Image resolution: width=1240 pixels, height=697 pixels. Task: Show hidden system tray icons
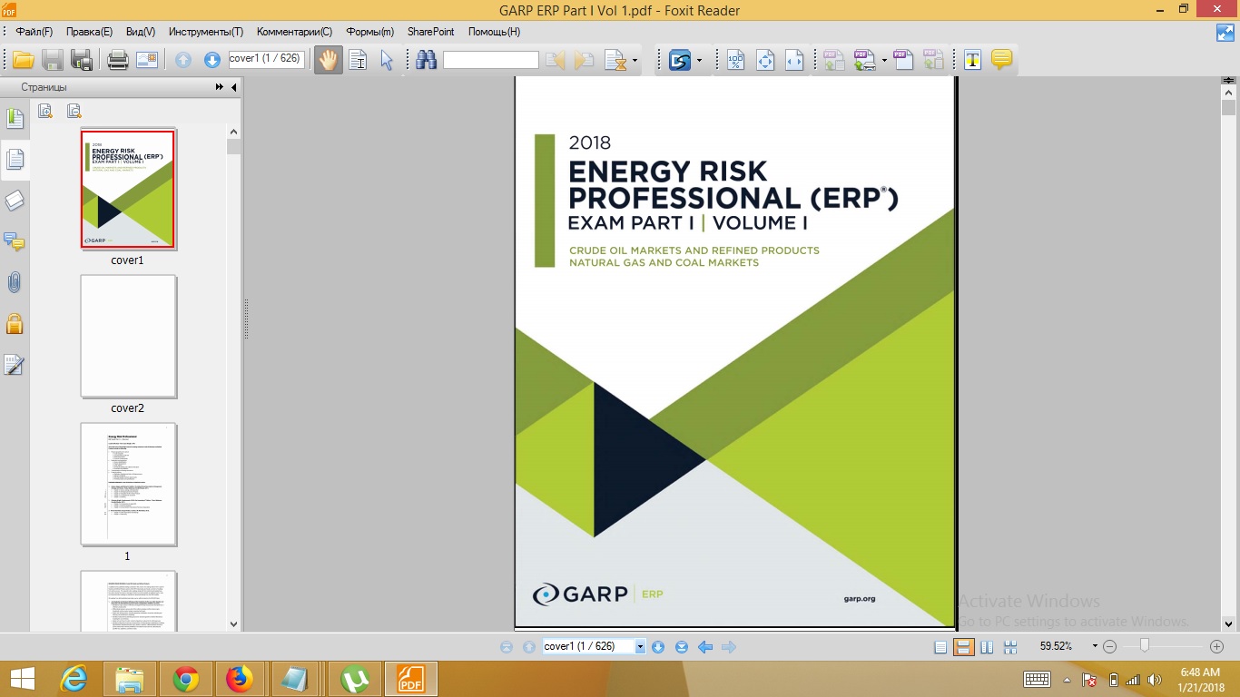(1068, 679)
